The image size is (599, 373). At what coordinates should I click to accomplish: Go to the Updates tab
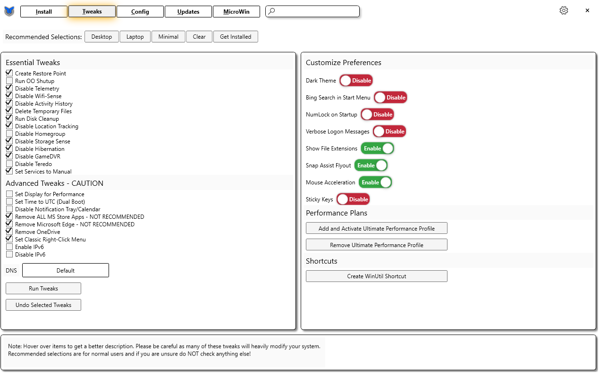point(188,12)
